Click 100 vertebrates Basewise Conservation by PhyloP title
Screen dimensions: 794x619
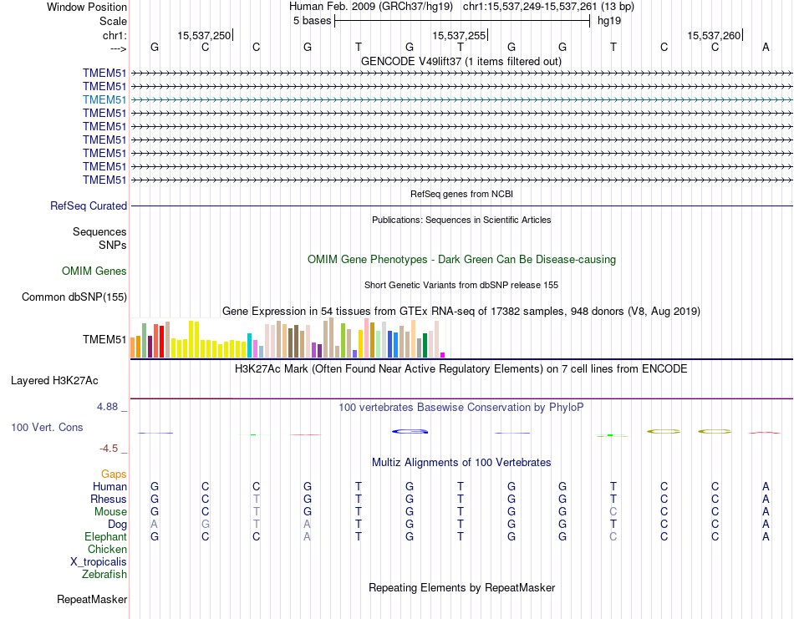pos(461,407)
